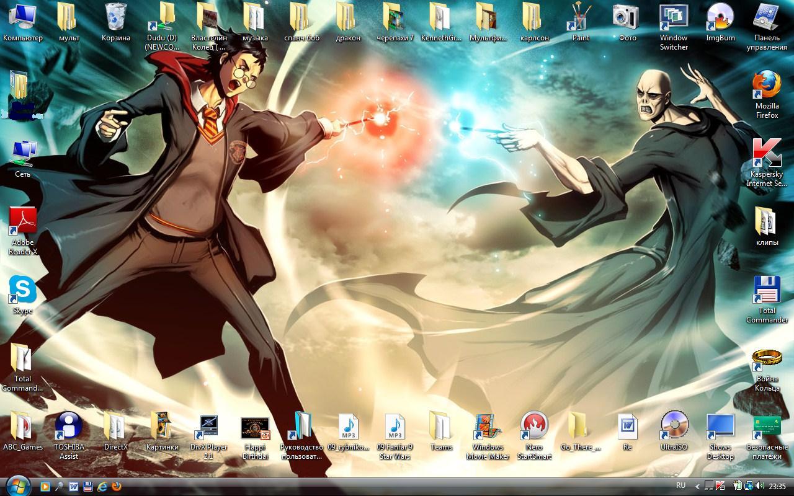The height and width of the screenshot is (496, 794).
Task: Open the KennethGr... folder
Action: tap(441, 22)
